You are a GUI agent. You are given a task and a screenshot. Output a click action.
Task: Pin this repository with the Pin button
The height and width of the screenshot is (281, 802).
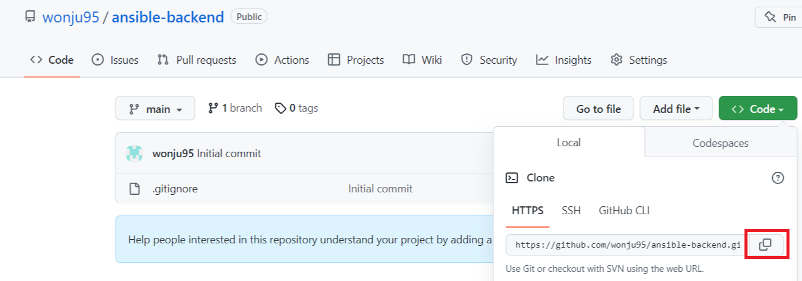click(x=779, y=17)
